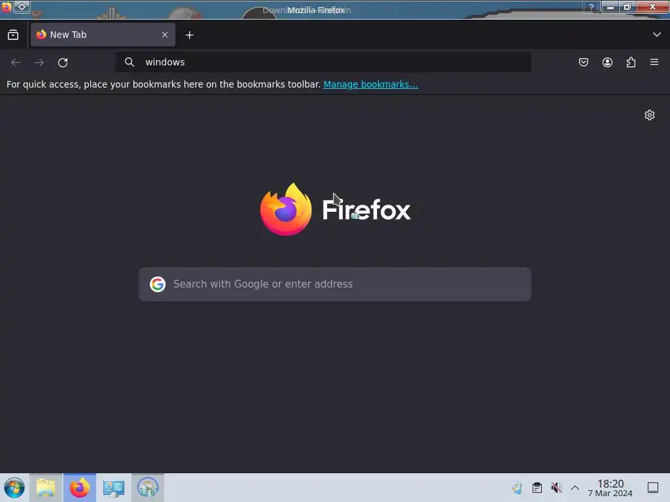Open the Firefox View recent browsing icon

(x=13, y=35)
